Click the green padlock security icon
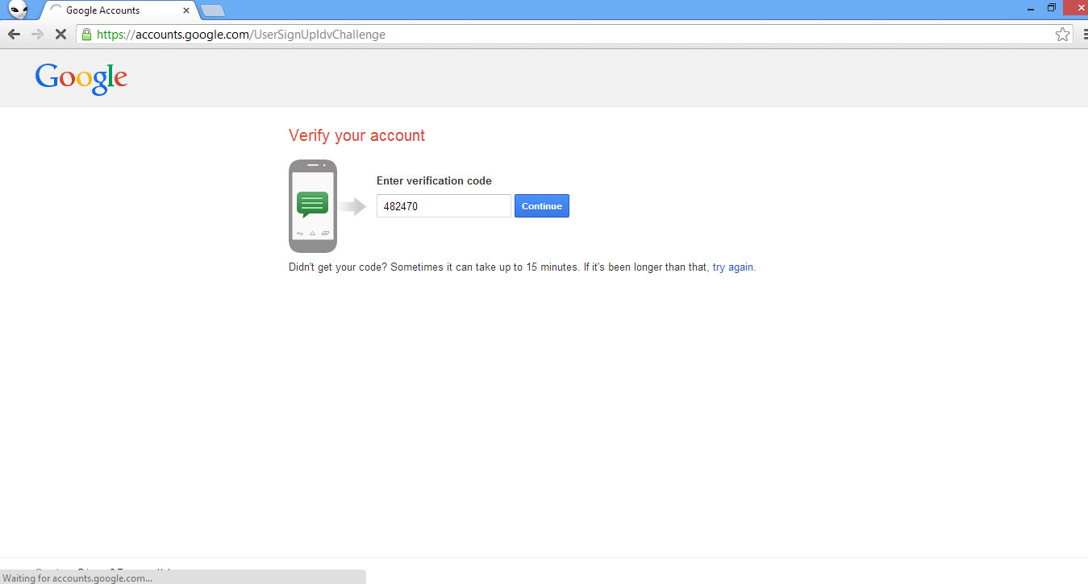Viewport: 1088px width, 584px height. click(86, 35)
